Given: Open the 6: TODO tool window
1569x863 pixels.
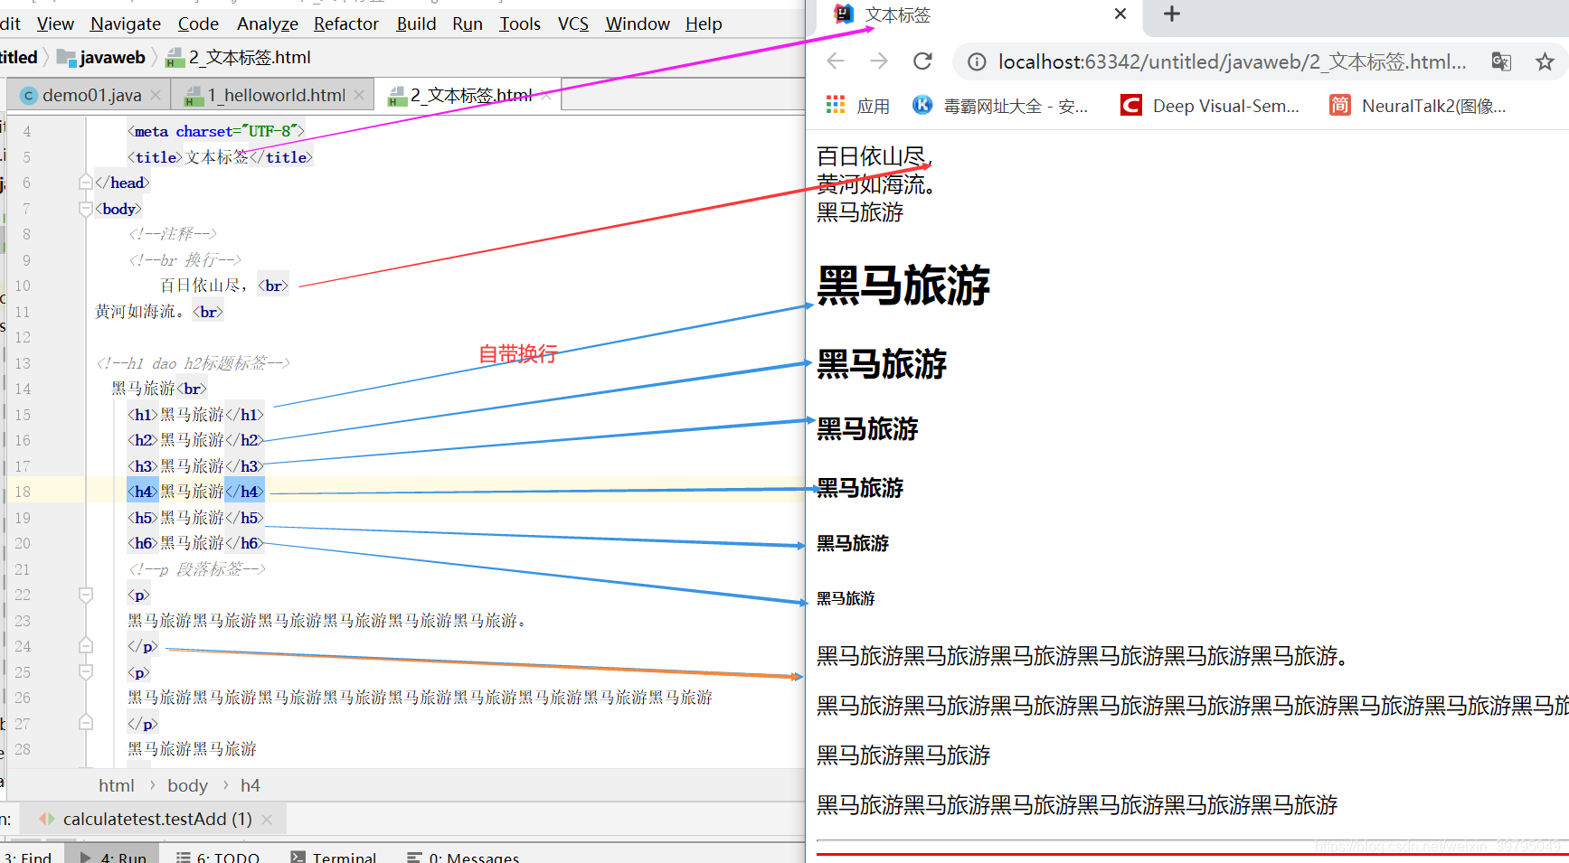Looking at the screenshot, I should [218, 857].
